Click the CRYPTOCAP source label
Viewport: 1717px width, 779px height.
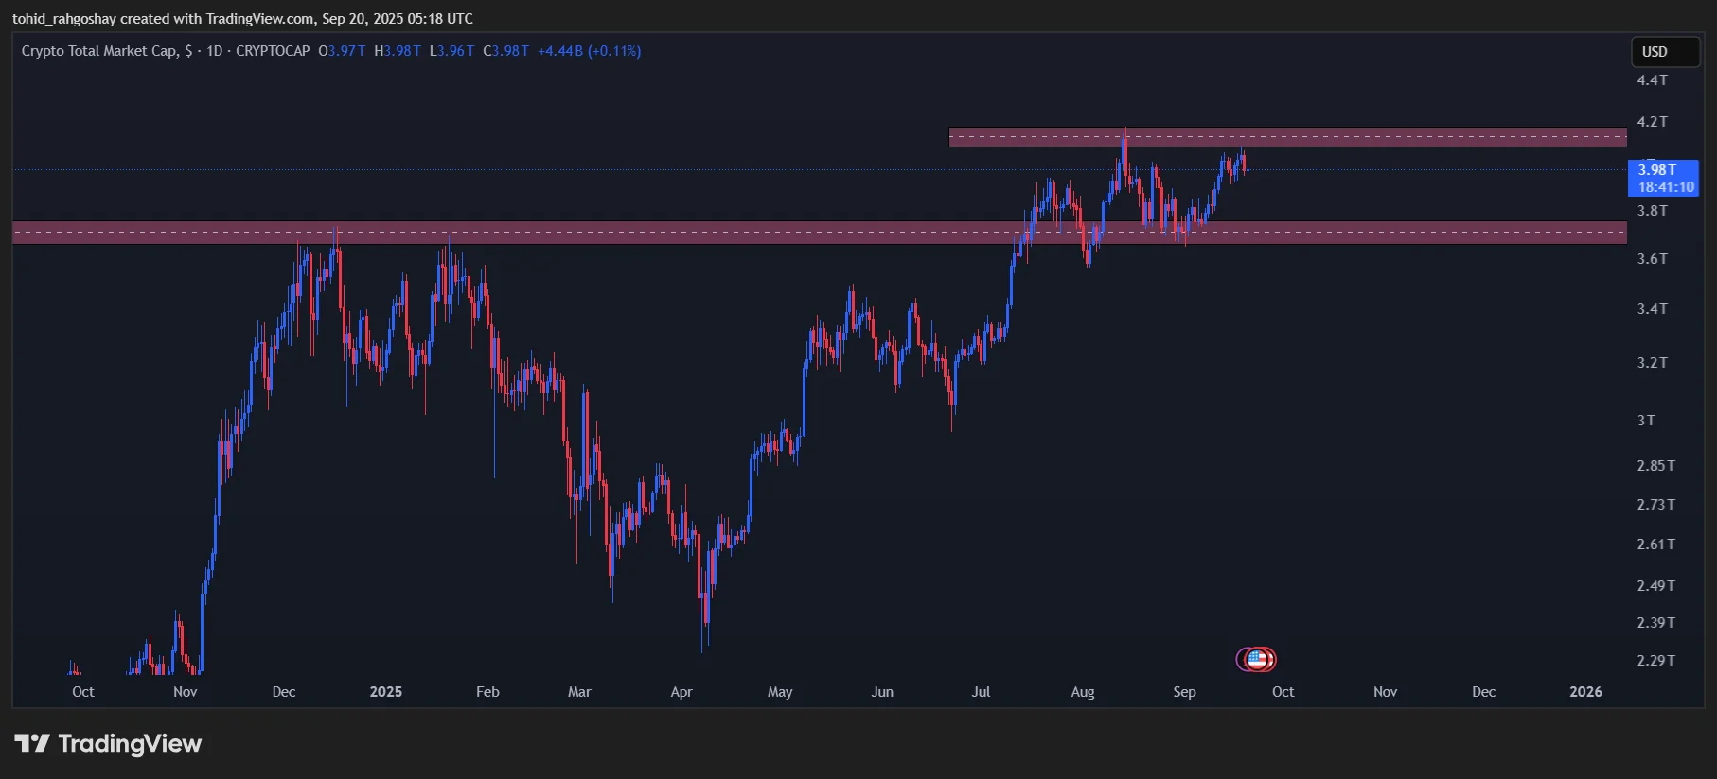273,51
